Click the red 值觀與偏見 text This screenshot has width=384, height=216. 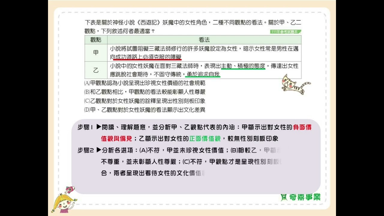pyautogui.click(x=116, y=139)
